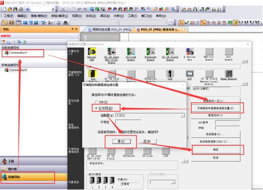The height and width of the screenshot is (190, 263).
Task: Open the 视图(V) menu
Action: 77,16
